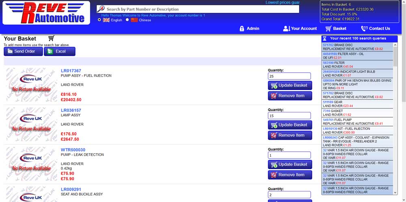This screenshot has width=406, height=202.
Task: Click the Remove Item icon for WTR500030
Action: pos(274,175)
